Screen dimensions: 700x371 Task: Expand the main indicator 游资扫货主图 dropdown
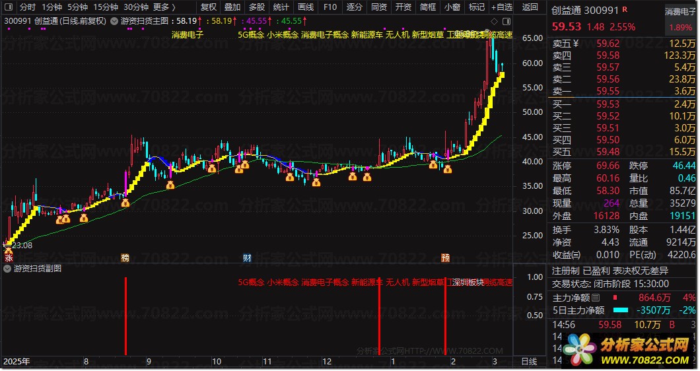pyautogui.click(x=114, y=21)
